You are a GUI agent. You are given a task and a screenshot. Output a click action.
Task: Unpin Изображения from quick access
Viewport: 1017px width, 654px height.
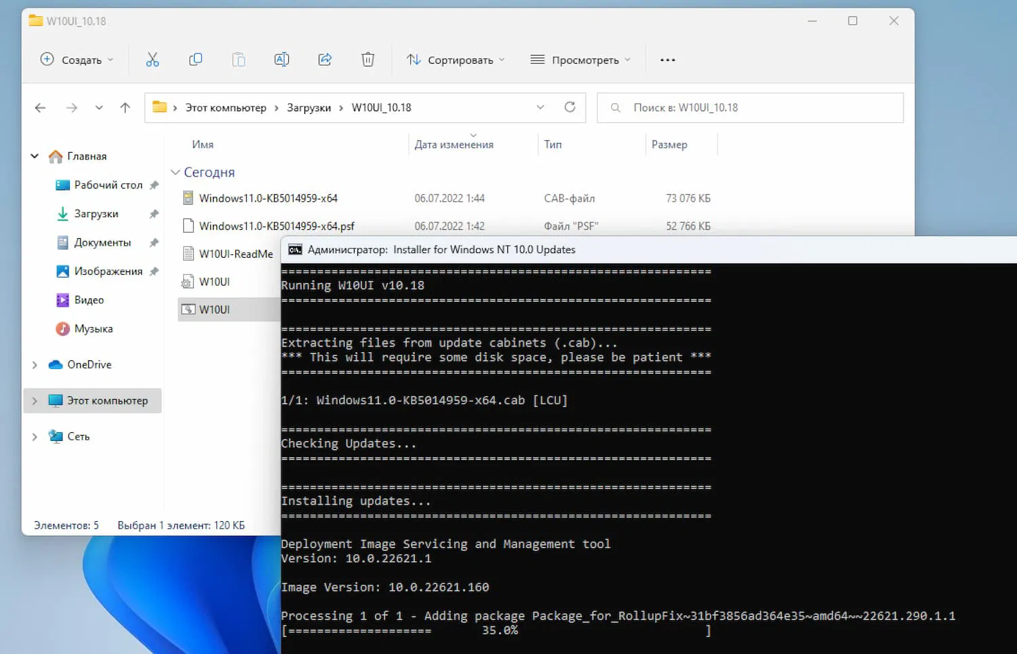click(x=154, y=271)
